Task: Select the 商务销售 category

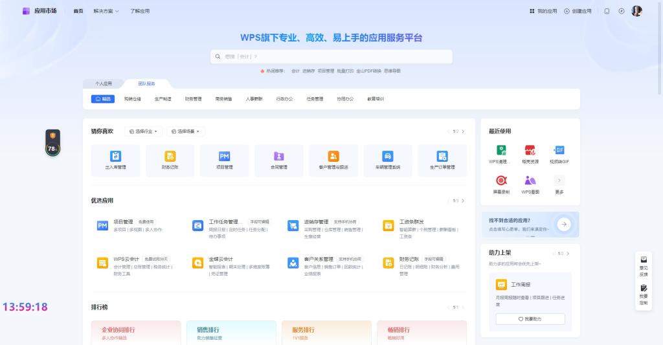Action: click(223, 99)
